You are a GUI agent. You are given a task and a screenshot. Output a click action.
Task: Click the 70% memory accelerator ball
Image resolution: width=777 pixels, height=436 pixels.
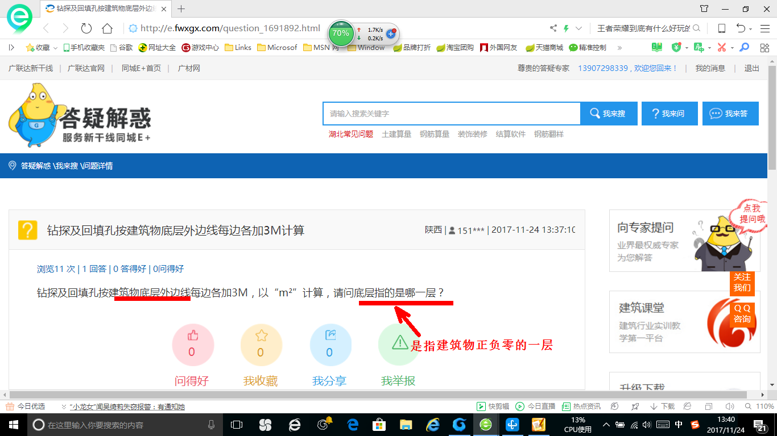coord(341,33)
